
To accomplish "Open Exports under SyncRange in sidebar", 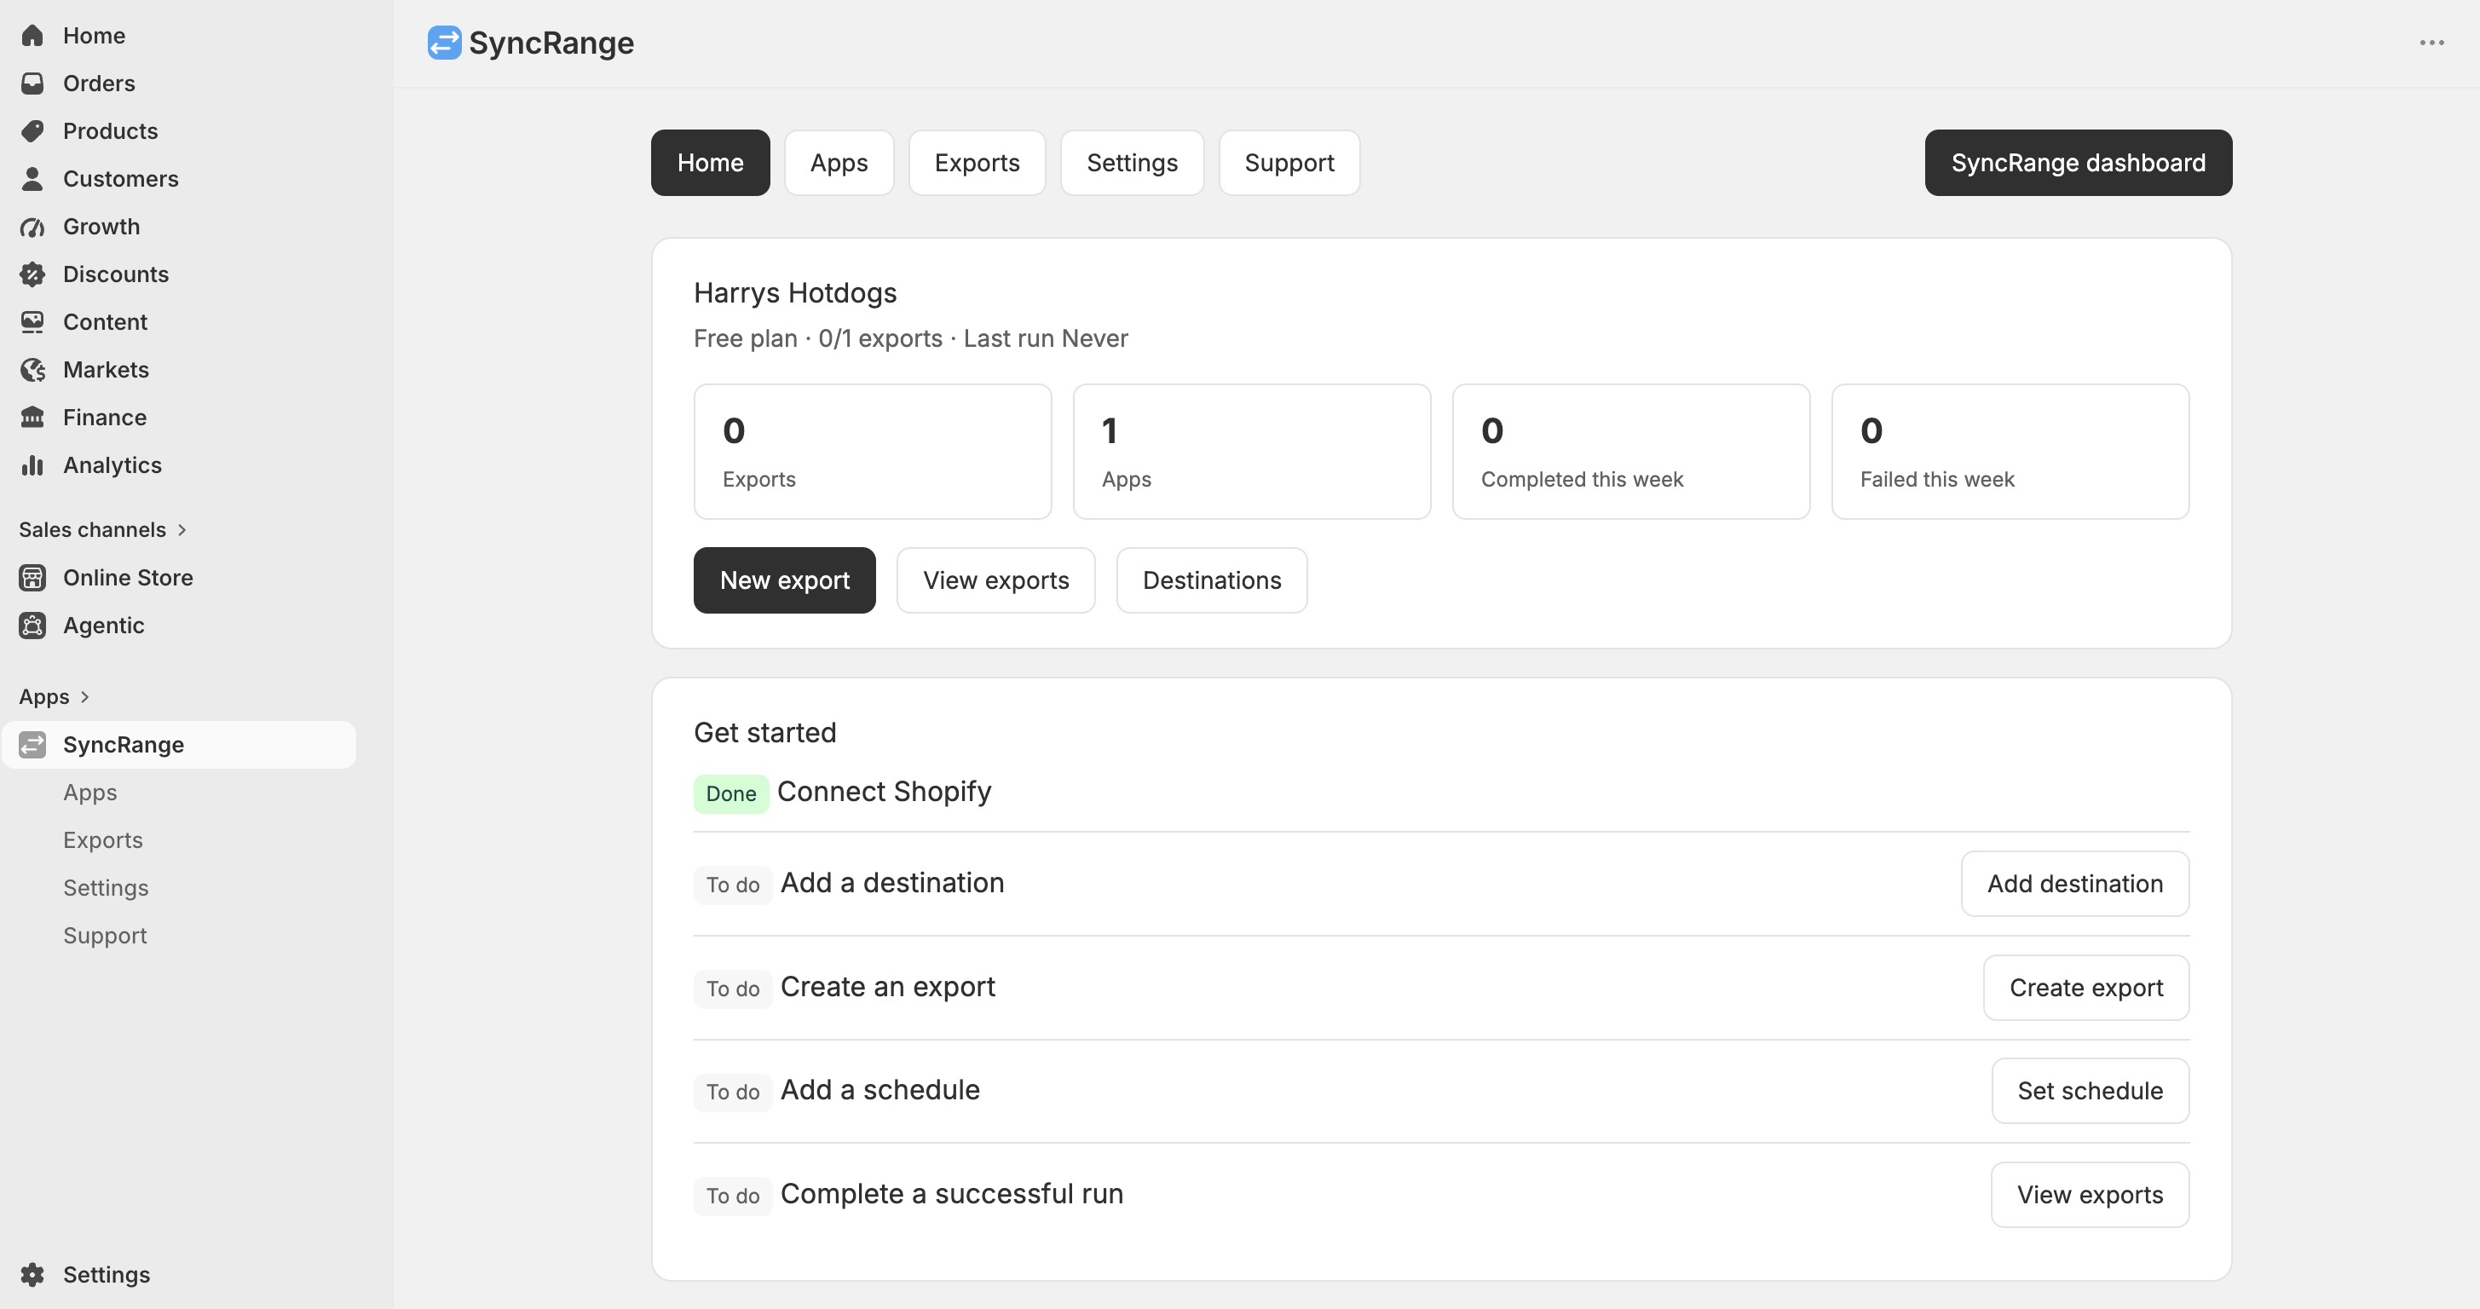I will [103, 840].
